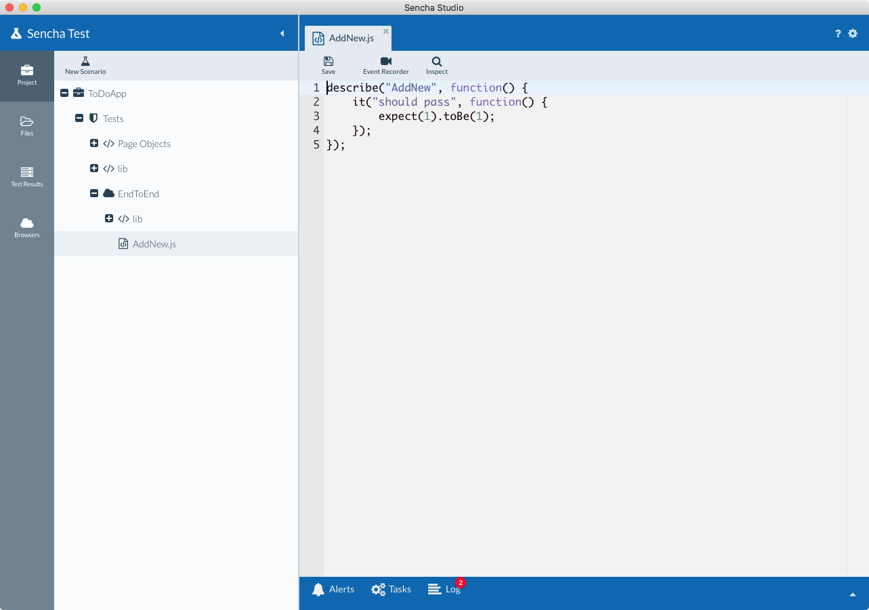The image size is (869, 610).
Task: Close the AddNew.js tab
Action: pyautogui.click(x=386, y=31)
